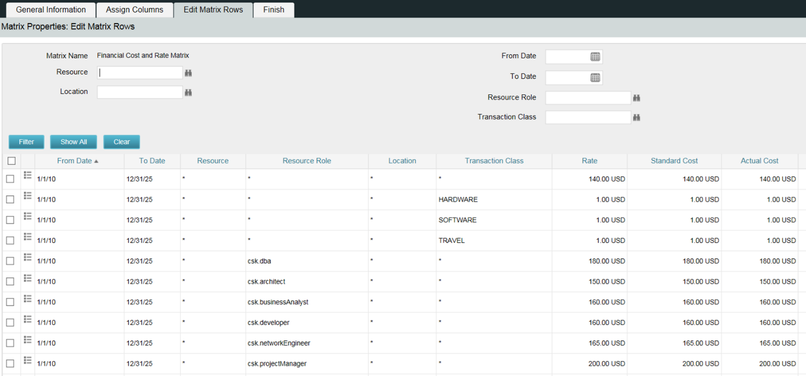Open the Resource lookup binoculars icon

point(188,73)
